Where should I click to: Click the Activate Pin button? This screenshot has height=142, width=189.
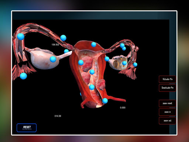coord(167,79)
